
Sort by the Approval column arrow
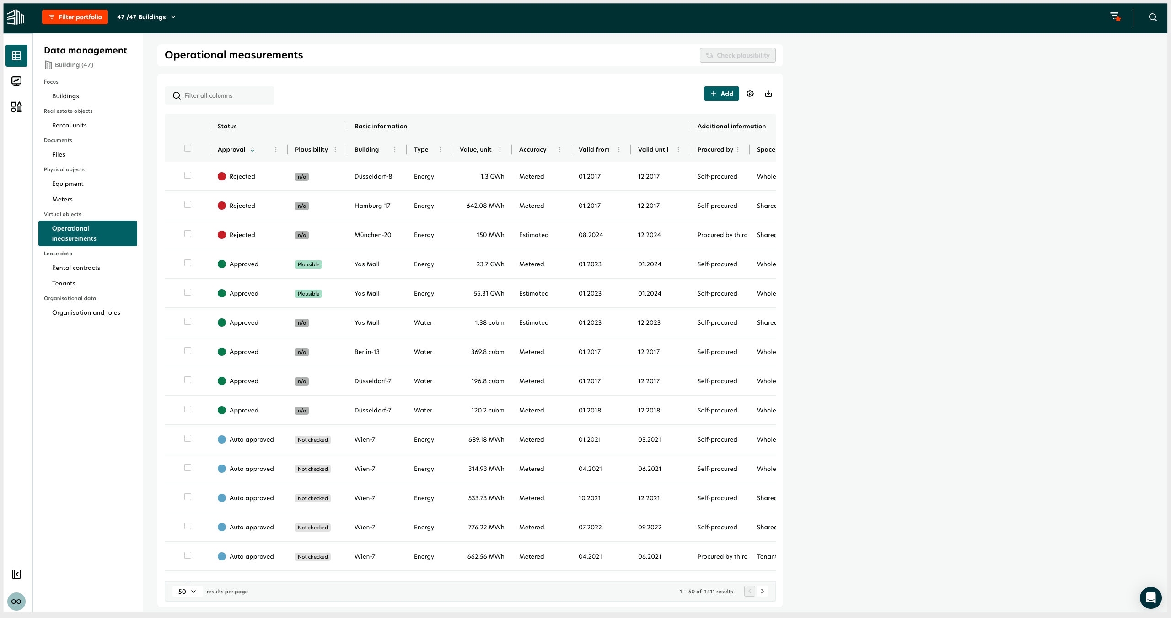[x=252, y=150]
